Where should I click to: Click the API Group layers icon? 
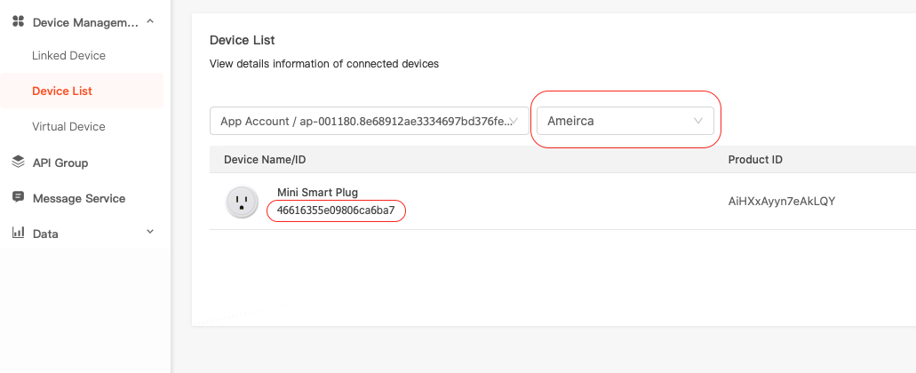click(18, 162)
